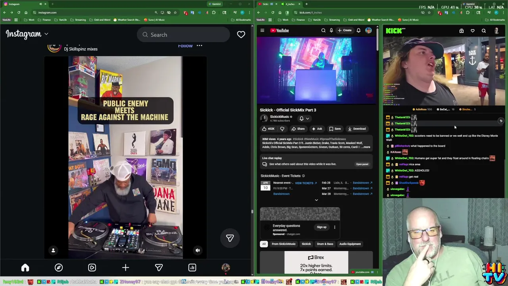This screenshot has height=286, width=508.
Task: Expand event tickets list chevron
Action: pos(316,200)
